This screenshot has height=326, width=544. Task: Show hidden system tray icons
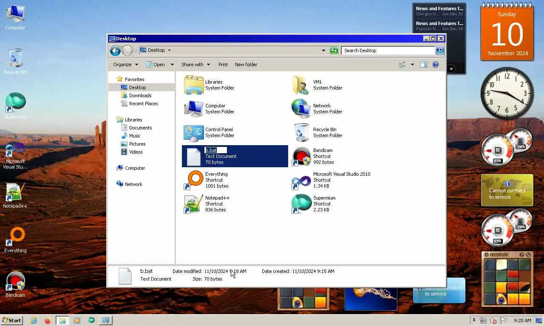tap(474, 320)
